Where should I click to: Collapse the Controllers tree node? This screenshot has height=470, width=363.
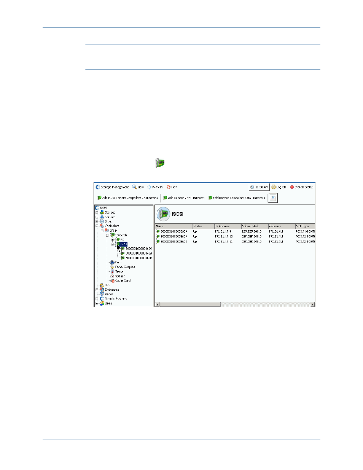(97, 226)
